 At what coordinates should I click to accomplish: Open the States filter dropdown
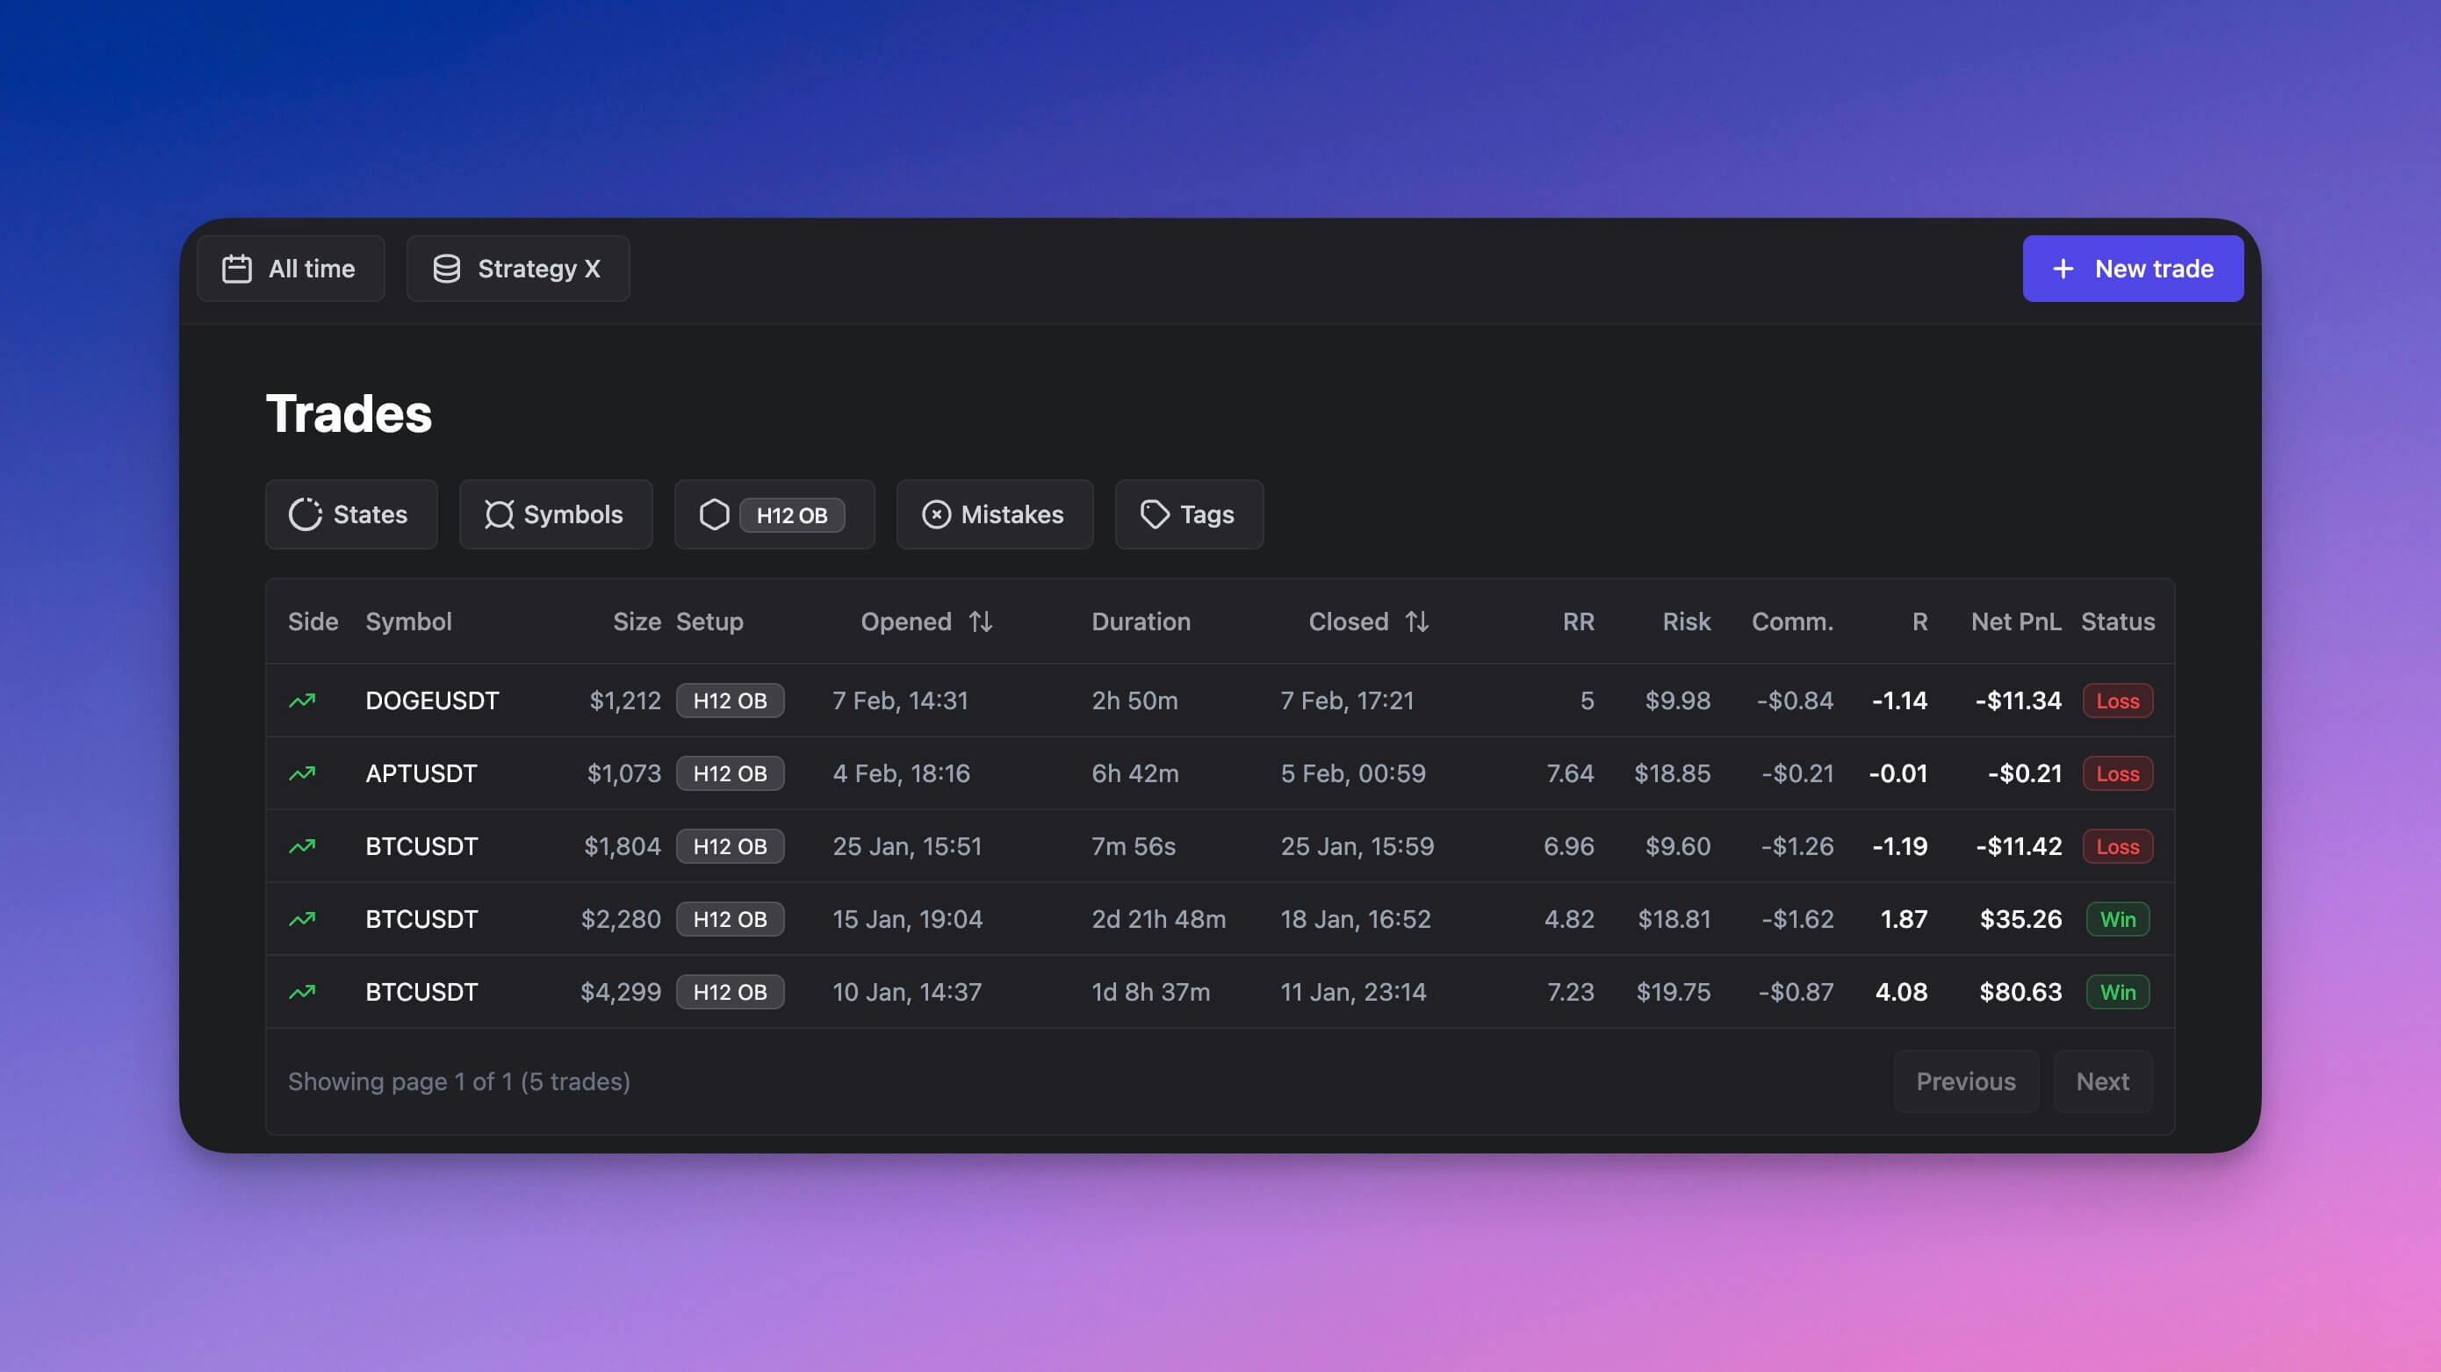pos(351,514)
